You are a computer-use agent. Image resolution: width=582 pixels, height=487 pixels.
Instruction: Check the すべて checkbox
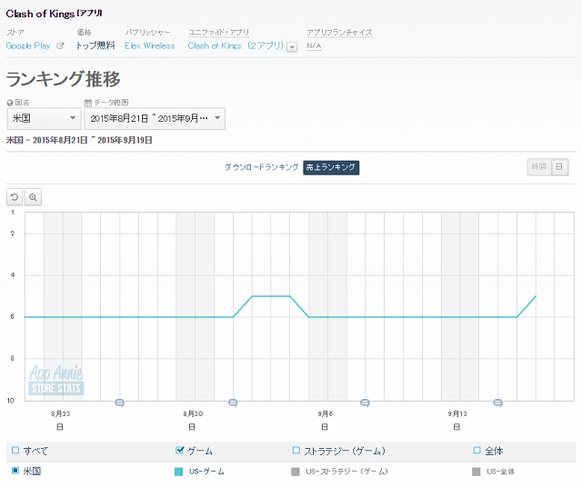pyautogui.click(x=15, y=451)
